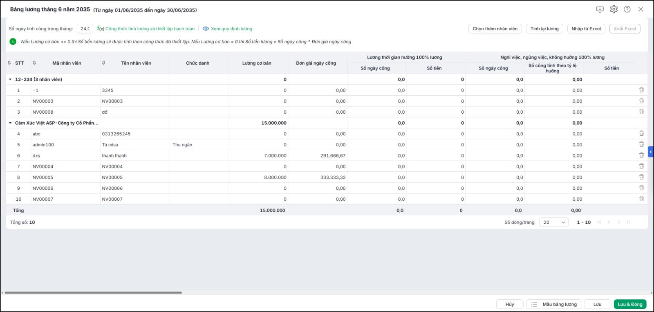
Task: Click the pin icon beside STT column
Action: pyautogui.click(x=9, y=63)
